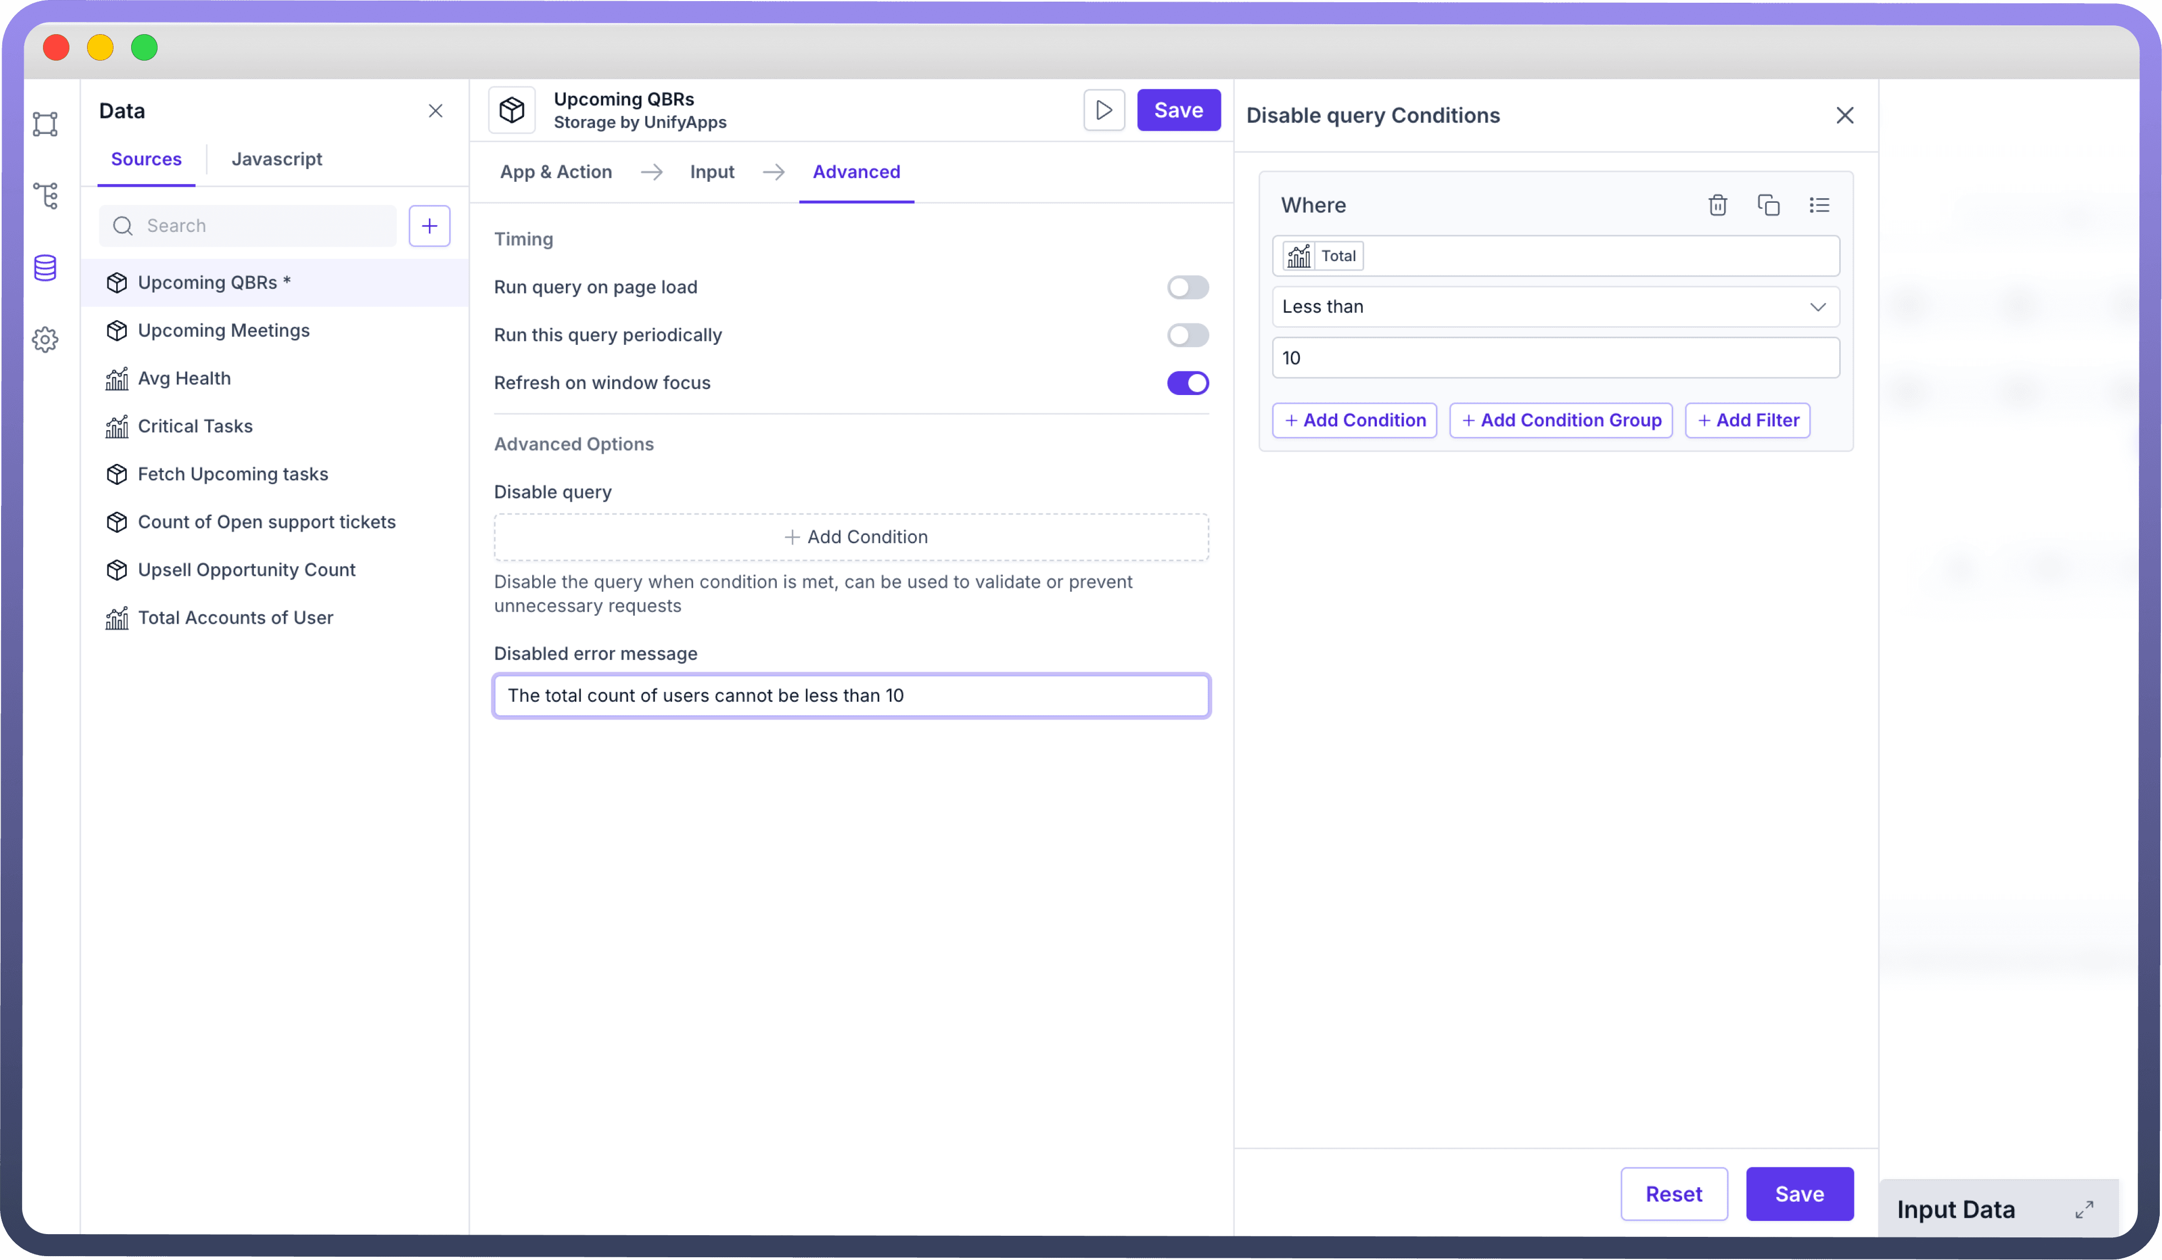Select Avg Health in sources list
The image size is (2162, 1260).
click(183, 378)
